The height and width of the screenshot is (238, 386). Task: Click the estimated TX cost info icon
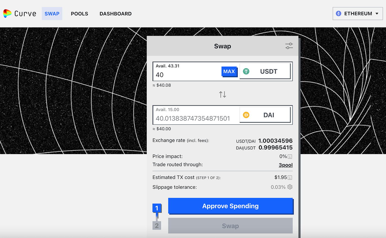click(x=290, y=177)
